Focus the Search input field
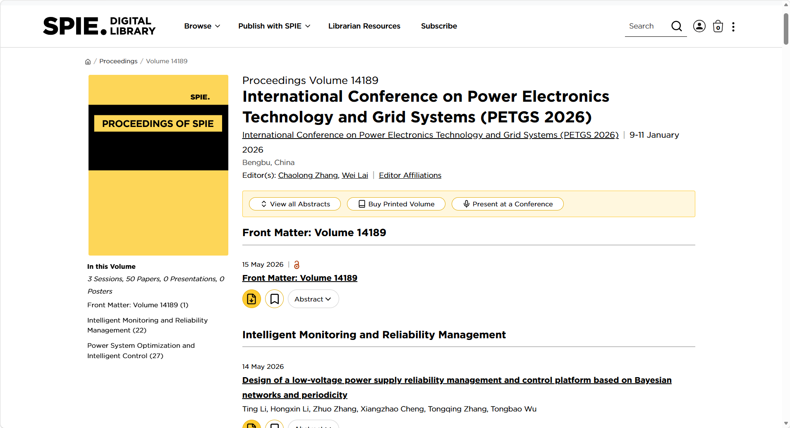790x428 pixels. tap(647, 26)
